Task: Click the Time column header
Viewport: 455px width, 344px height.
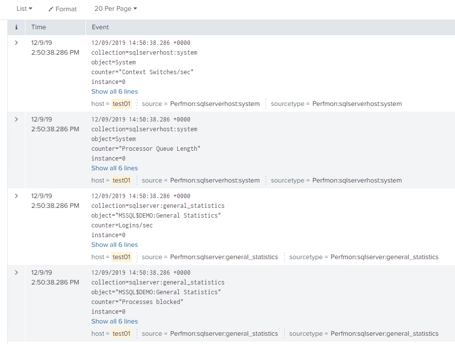Action: (x=39, y=27)
